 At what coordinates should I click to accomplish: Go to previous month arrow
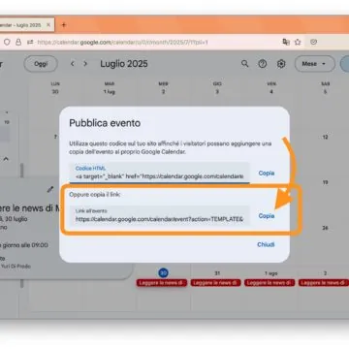coord(73,64)
